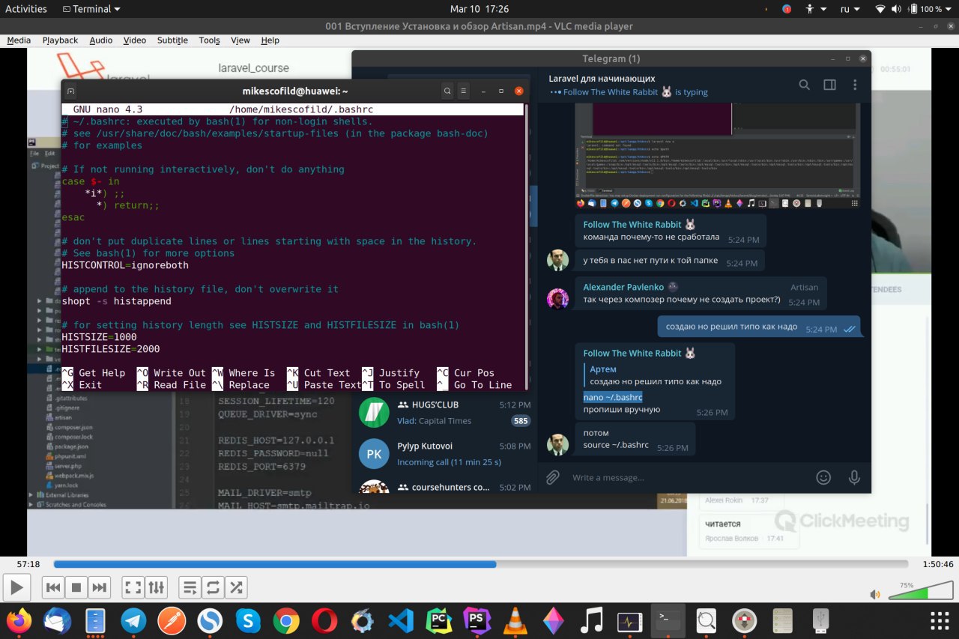Click the VLC seek bar to jump position
The width and height of the screenshot is (959, 639).
481,564
